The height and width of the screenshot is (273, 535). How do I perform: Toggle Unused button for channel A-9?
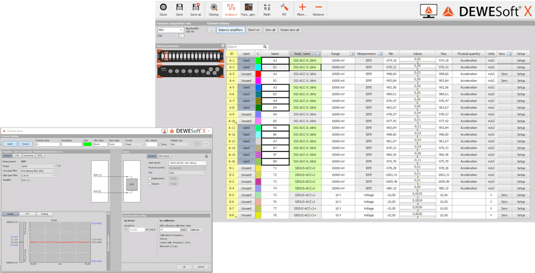pyautogui.click(x=246, y=114)
